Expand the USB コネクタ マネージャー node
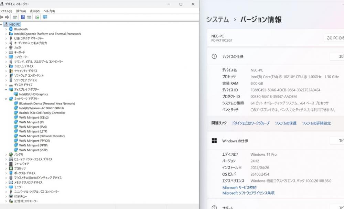The image size is (344, 209). [x=6, y=38]
